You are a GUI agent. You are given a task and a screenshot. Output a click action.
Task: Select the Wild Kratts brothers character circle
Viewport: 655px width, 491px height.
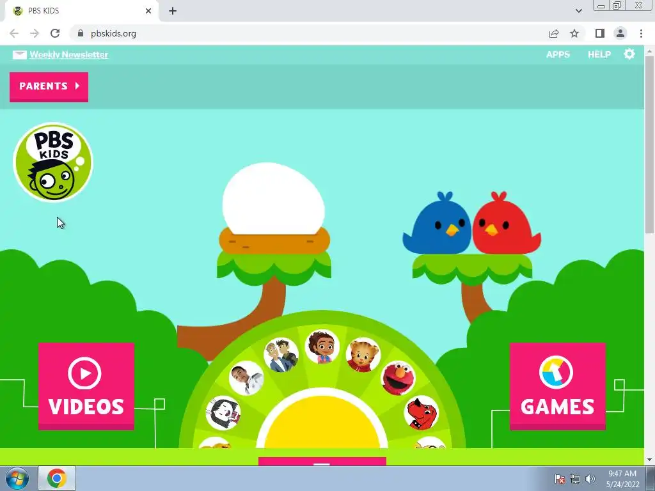coord(281,355)
